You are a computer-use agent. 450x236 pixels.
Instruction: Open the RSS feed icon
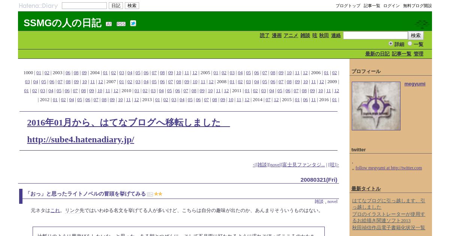click(x=121, y=24)
